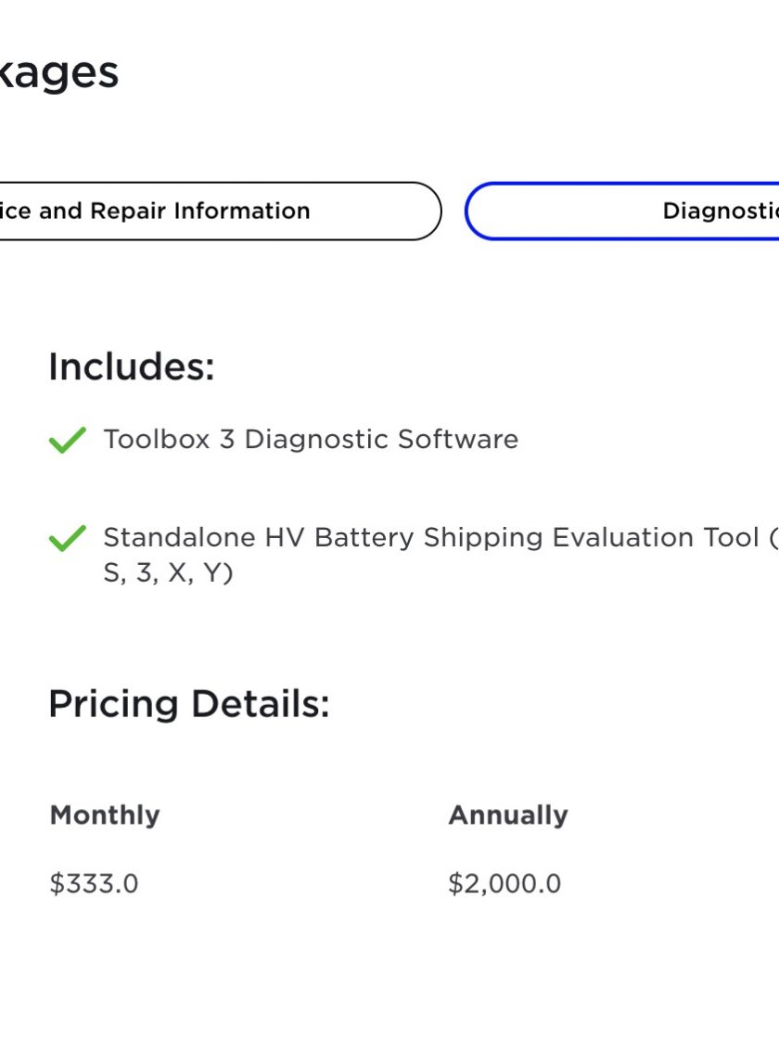Image resolution: width=779 pixels, height=1039 pixels.
Task: Choose the Annually pricing label
Action: click(x=508, y=815)
